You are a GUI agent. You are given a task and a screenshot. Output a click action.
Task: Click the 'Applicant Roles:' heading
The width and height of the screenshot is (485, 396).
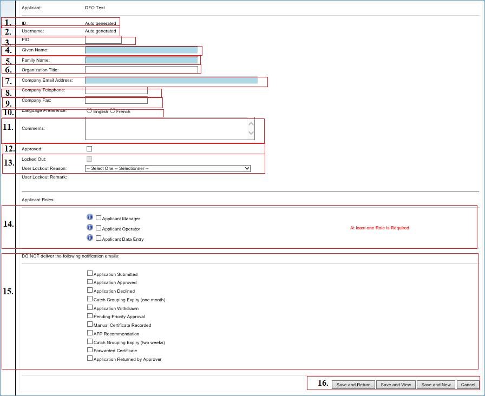(38, 200)
